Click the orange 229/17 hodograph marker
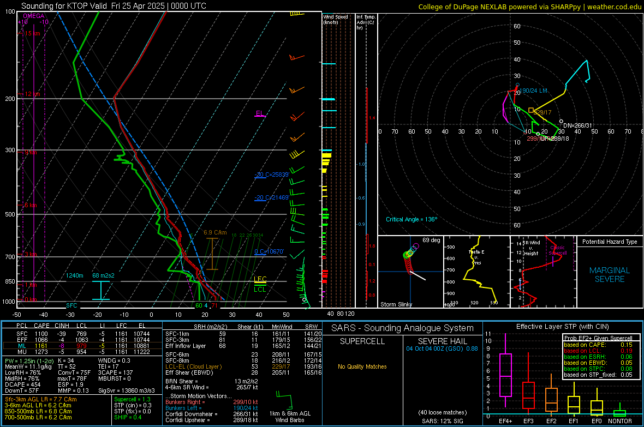Viewport: 644px width, 427px height. 531,110
